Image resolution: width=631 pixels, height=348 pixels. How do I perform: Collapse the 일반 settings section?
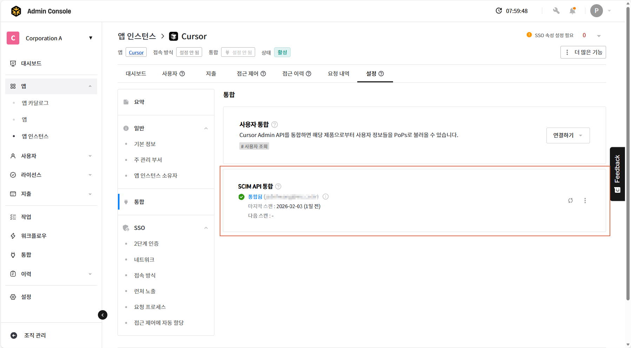pyautogui.click(x=206, y=128)
